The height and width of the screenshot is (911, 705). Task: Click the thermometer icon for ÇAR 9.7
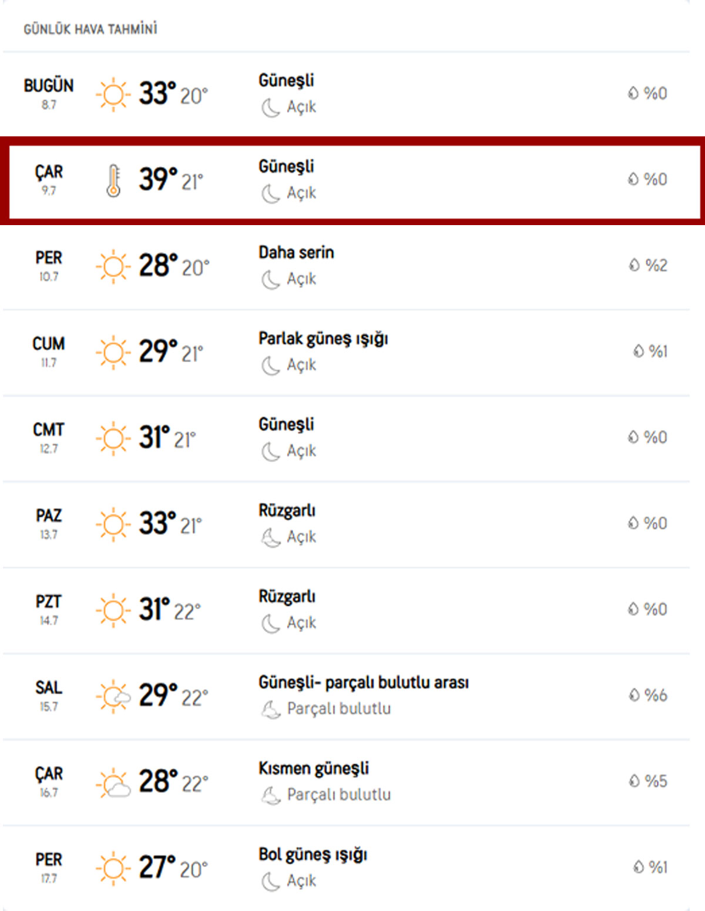coord(113,180)
